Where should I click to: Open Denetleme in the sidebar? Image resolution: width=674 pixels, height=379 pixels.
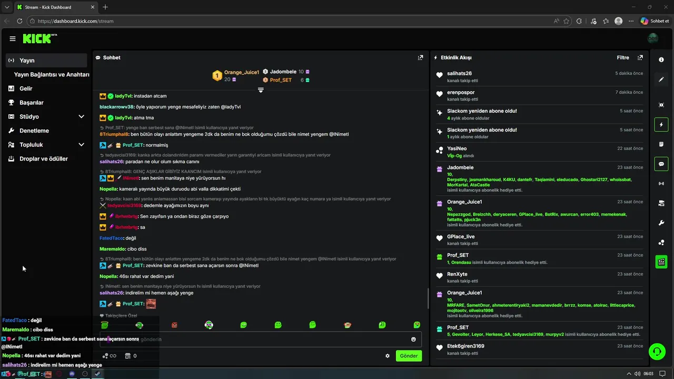pyautogui.click(x=34, y=131)
